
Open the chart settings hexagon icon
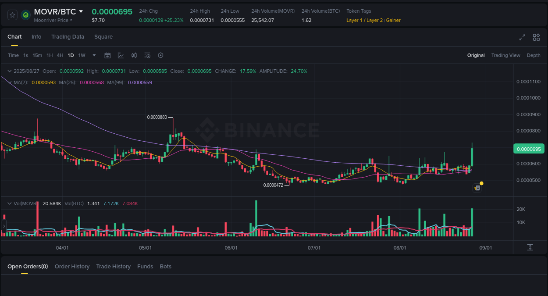160,55
